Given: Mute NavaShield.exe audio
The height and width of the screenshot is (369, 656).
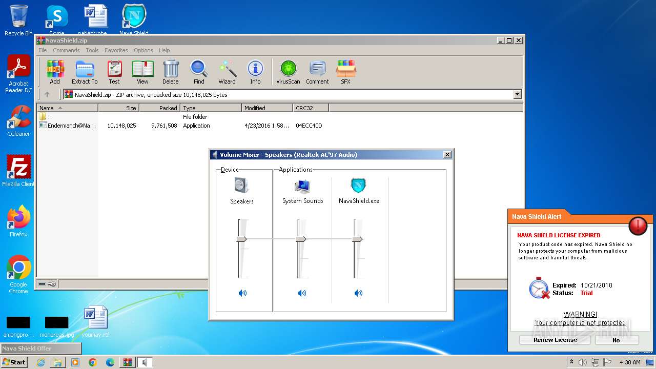Looking at the screenshot, I should (x=358, y=293).
